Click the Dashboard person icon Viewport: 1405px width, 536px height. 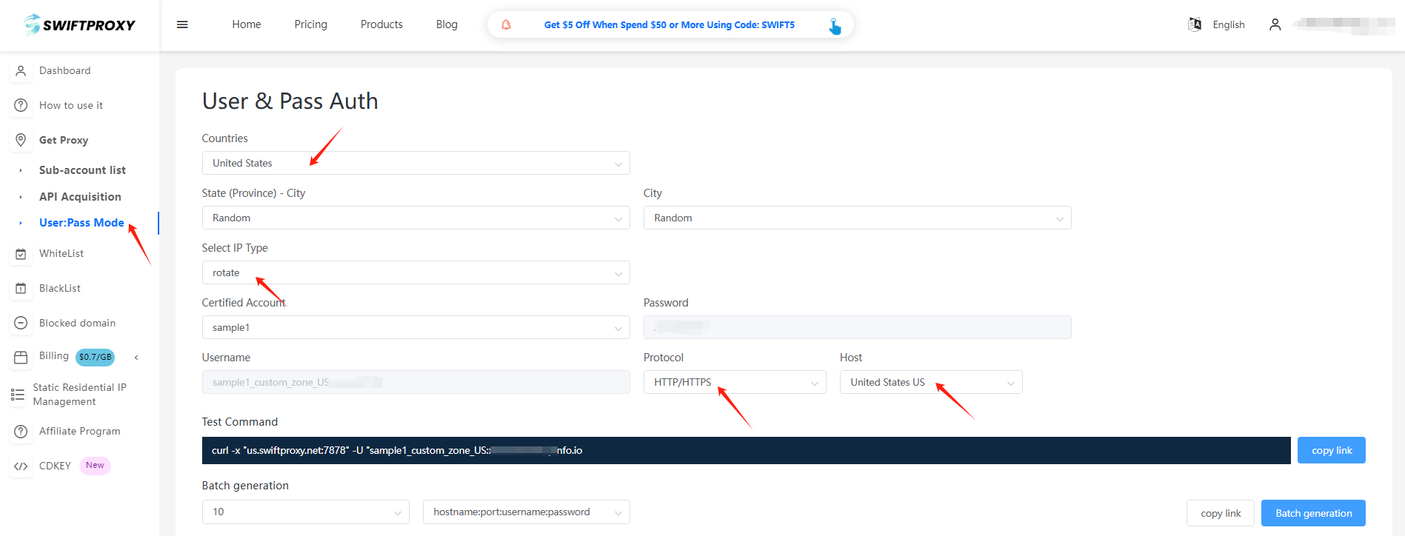coord(21,71)
